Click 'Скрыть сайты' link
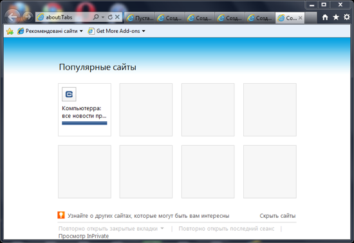This screenshot has height=243, width=354. (277, 216)
